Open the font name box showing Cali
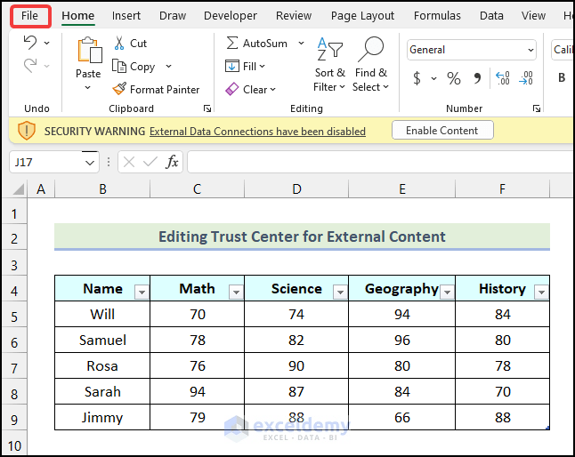Viewport: 575px width, 457px height. (x=563, y=50)
